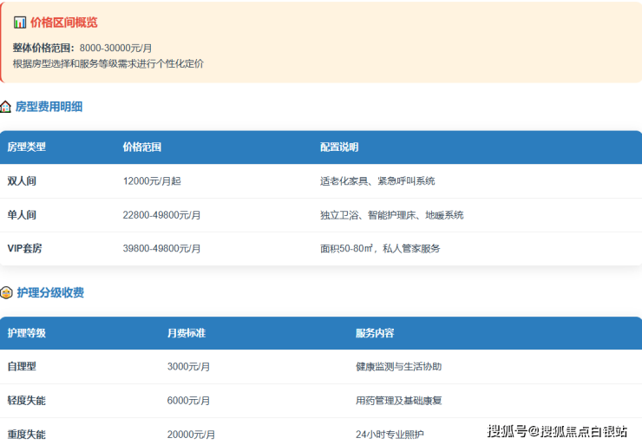The width and height of the screenshot is (642, 445).
Task: Select the 单人间 row label
Action: coord(22,214)
